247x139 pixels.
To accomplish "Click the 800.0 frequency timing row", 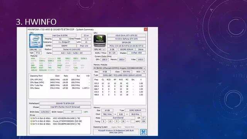I will point(119,86).
